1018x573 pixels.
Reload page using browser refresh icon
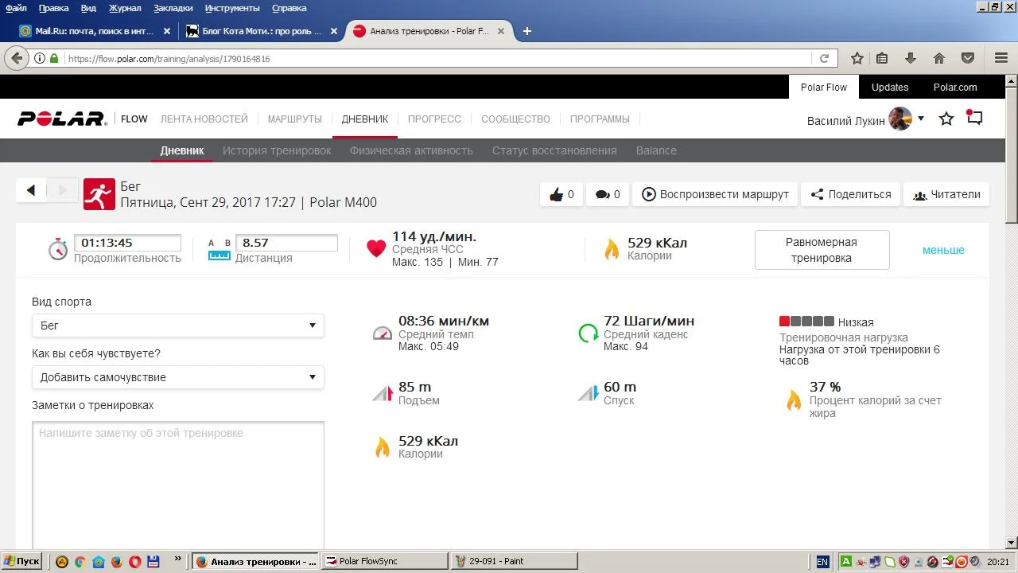(x=825, y=58)
